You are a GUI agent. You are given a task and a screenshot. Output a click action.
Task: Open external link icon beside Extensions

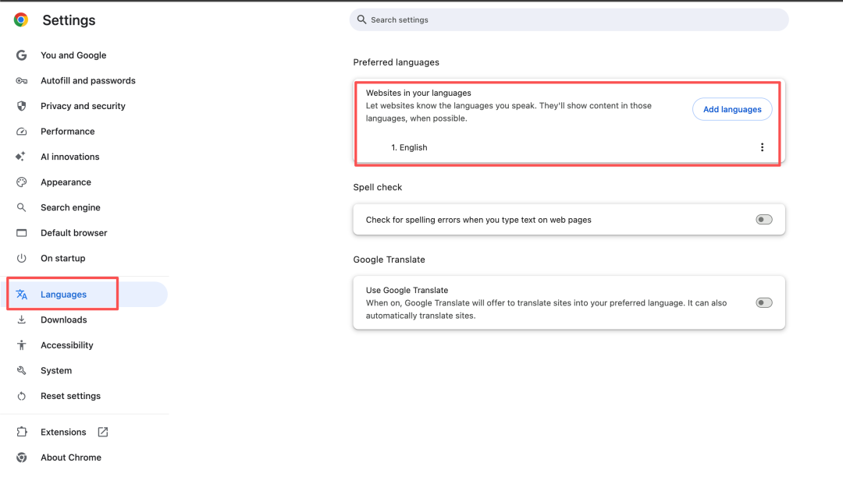point(103,433)
